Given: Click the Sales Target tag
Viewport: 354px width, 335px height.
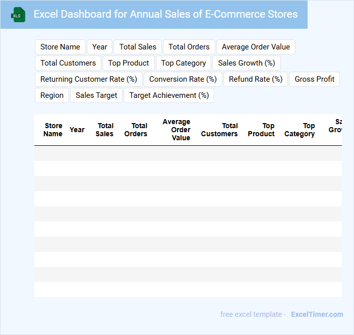Looking at the screenshot, I should [x=96, y=95].
